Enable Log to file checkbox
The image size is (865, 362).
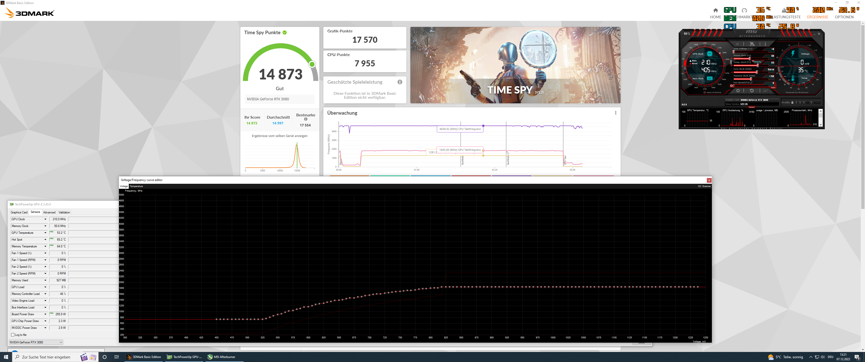click(x=13, y=335)
